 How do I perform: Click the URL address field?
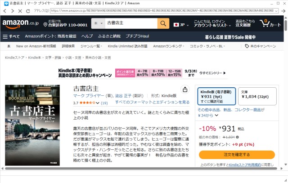click(162, 11)
